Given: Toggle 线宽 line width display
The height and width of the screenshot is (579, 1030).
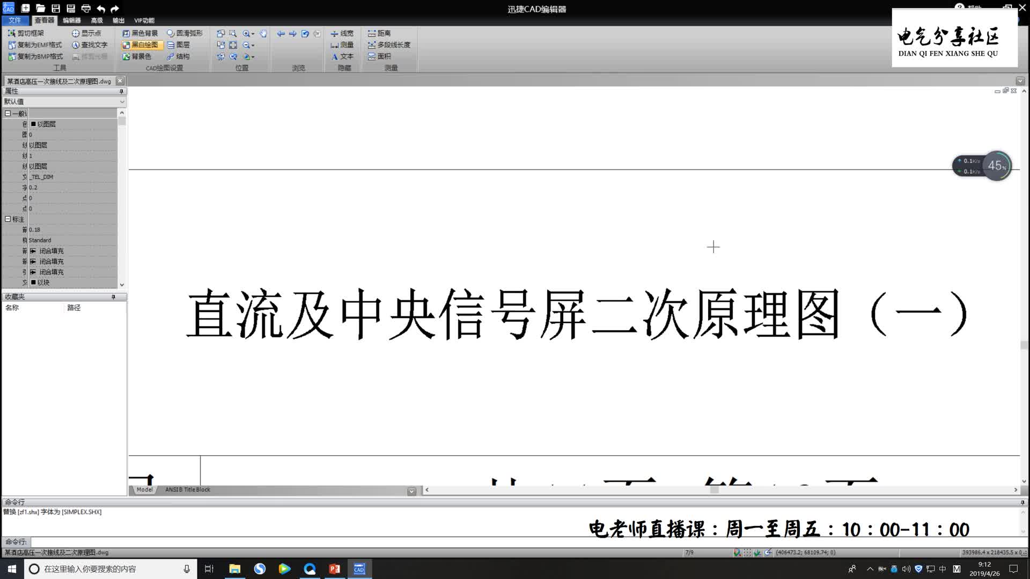Looking at the screenshot, I should [x=342, y=33].
